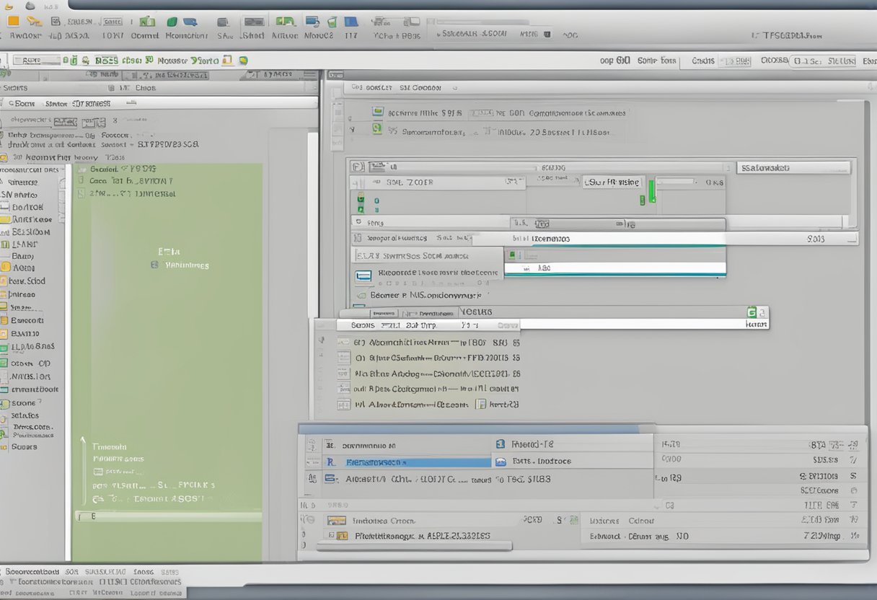
Task: Click the Cadts button at top right
Action: click(x=702, y=61)
